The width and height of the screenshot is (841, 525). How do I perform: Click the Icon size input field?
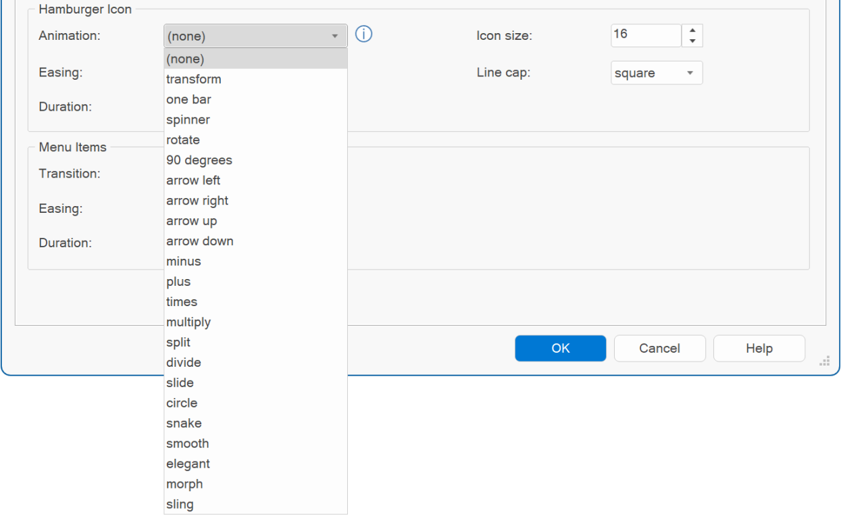pyautogui.click(x=646, y=35)
